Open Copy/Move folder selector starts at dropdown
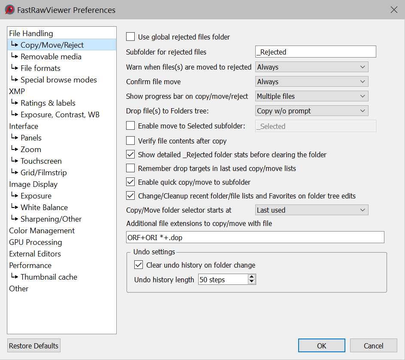 point(311,210)
